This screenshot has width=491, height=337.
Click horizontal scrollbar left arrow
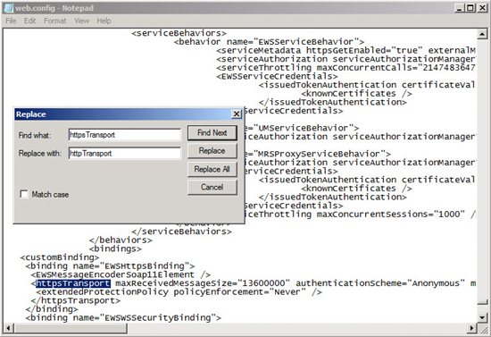click(8, 328)
